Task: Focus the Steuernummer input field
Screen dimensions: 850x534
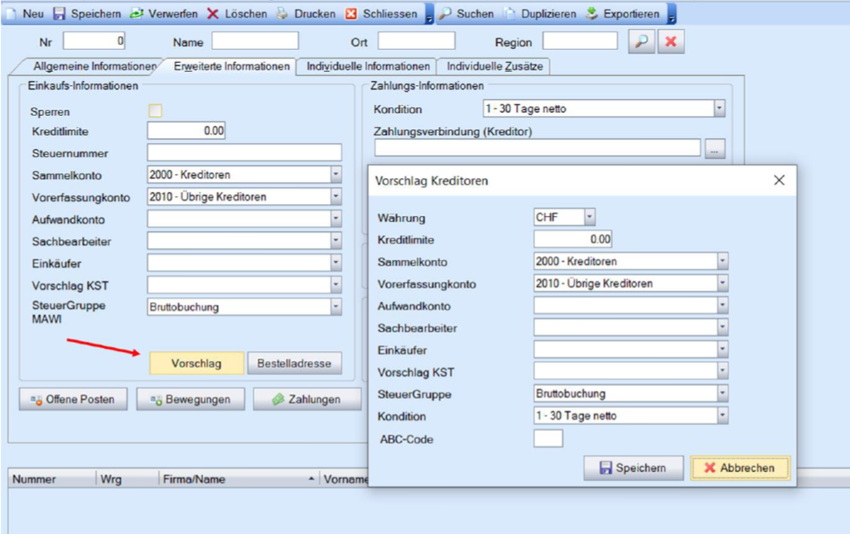Action: tap(244, 152)
